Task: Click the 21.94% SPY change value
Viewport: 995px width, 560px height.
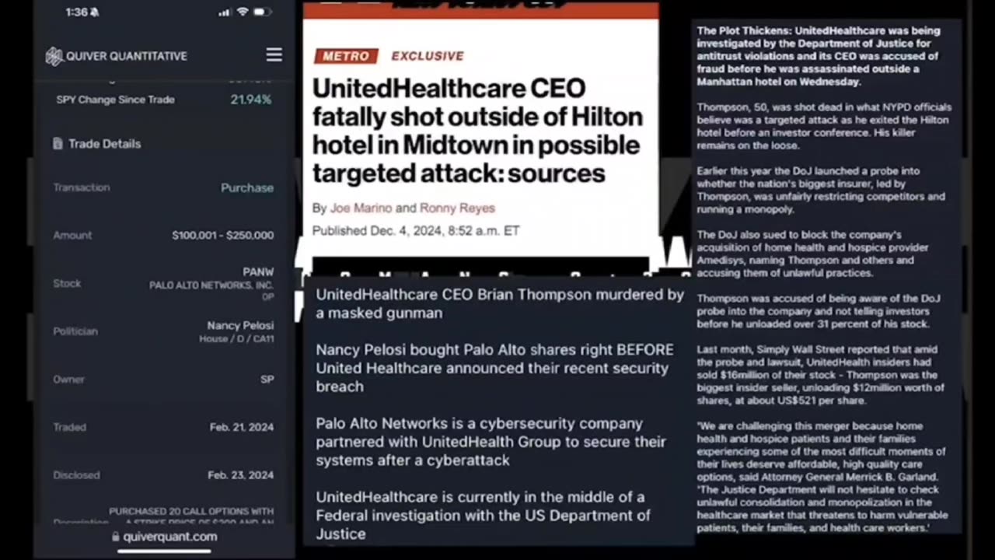Action: pyautogui.click(x=251, y=100)
